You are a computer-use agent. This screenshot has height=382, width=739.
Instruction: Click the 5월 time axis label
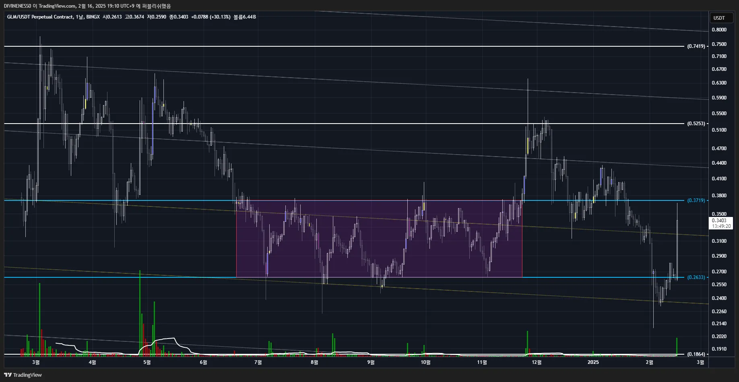pyautogui.click(x=147, y=362)
